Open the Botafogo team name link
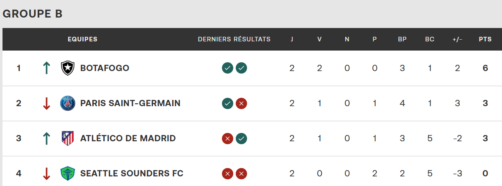This screenshot has height=186, width=502. [104, 68]
